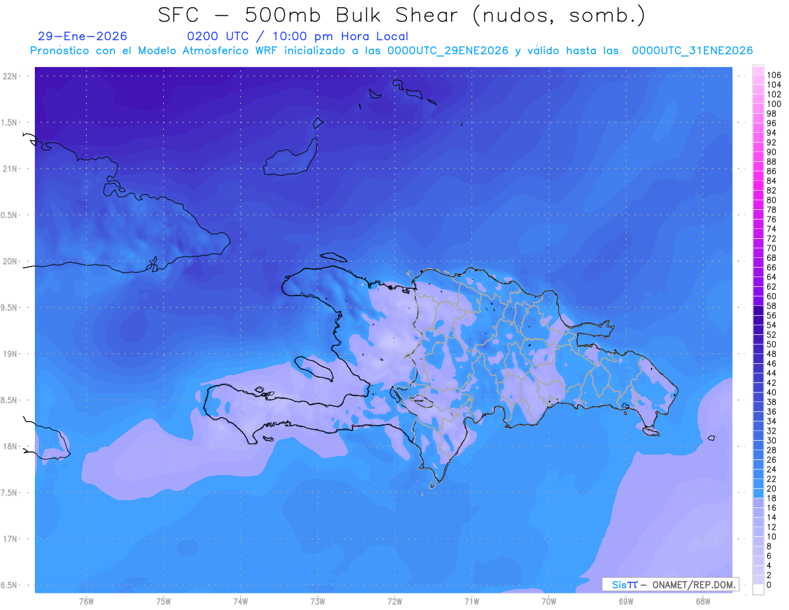Click the lightest pink swatch topping the color scale
The width and height of the screenshot is (789, 610).
(758, 71)
